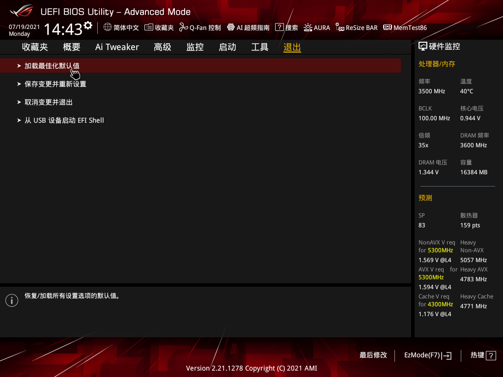Open the time settings gear icon
503x377 pixels.
(x=88, y=26)
